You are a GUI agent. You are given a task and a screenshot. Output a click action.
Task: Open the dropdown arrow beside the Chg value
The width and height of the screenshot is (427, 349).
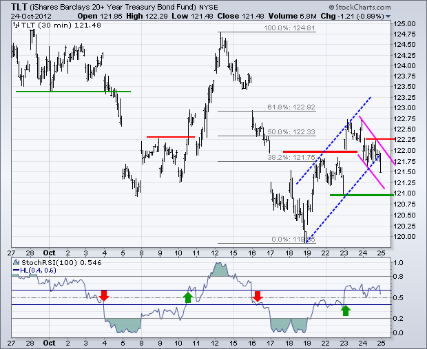pos(388,17)
